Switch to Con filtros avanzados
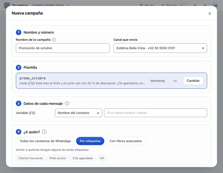This screenshot has height=173, width=223. [126, 141]
